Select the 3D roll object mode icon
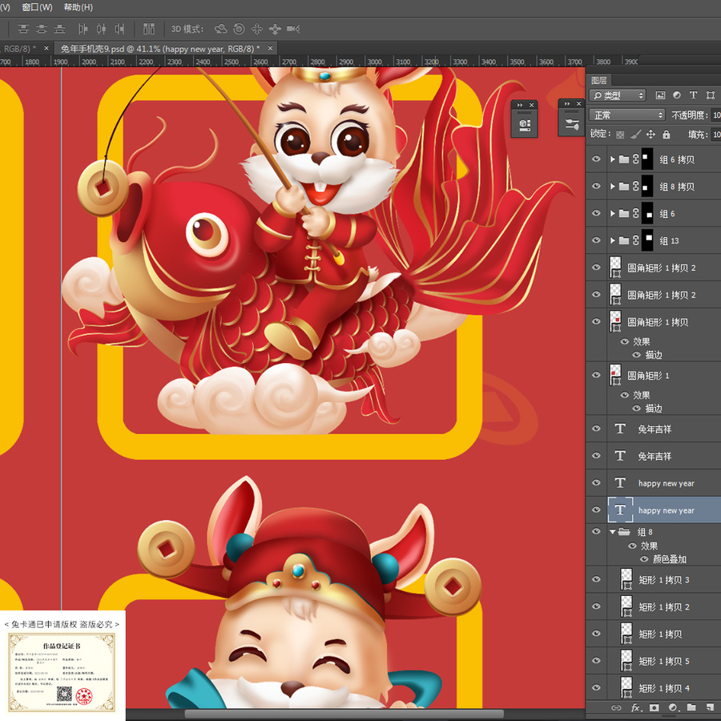The image size is (721, 721). point(239,29)
